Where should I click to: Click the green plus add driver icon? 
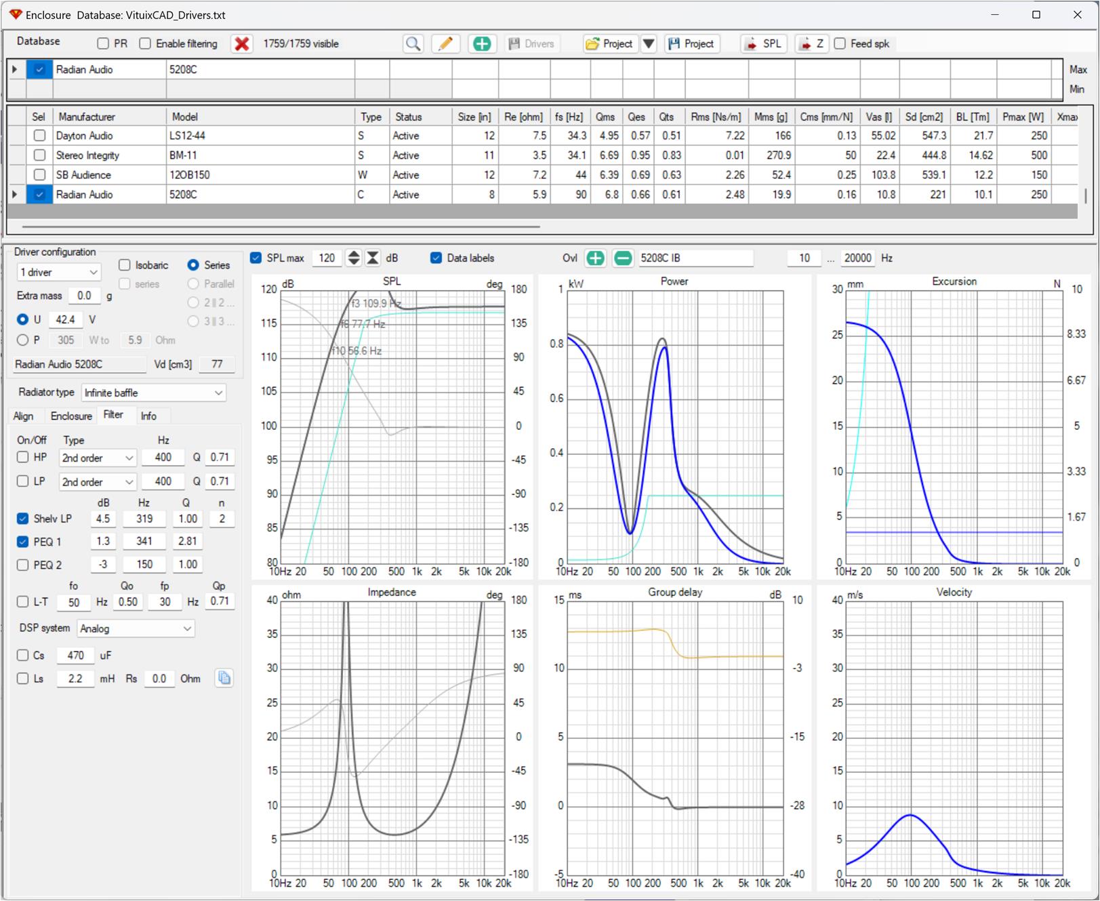(482, 44)
